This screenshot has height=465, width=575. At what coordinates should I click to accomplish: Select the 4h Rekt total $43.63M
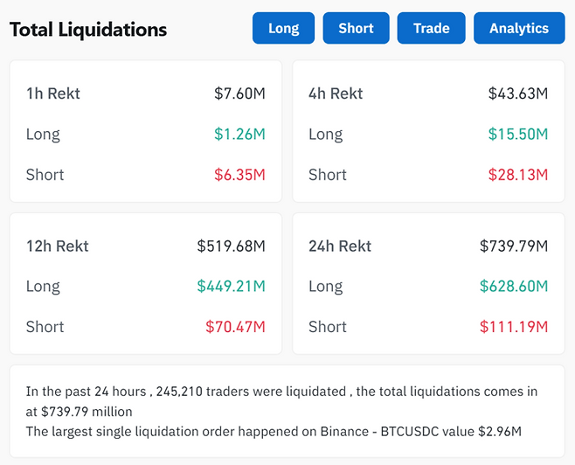[x=517, y=94]
